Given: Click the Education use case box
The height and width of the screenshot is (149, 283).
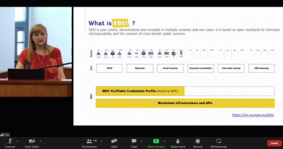Looking at the screenshot, I should 140,68.
